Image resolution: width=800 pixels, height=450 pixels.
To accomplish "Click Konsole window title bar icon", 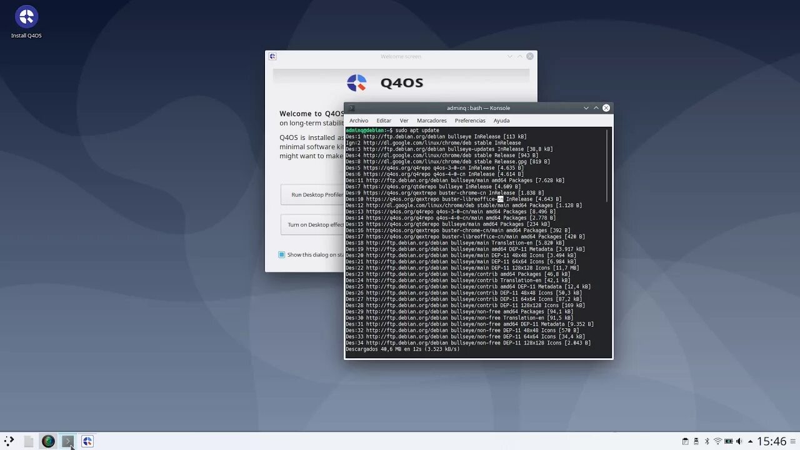I will click(x=351, y=108).
